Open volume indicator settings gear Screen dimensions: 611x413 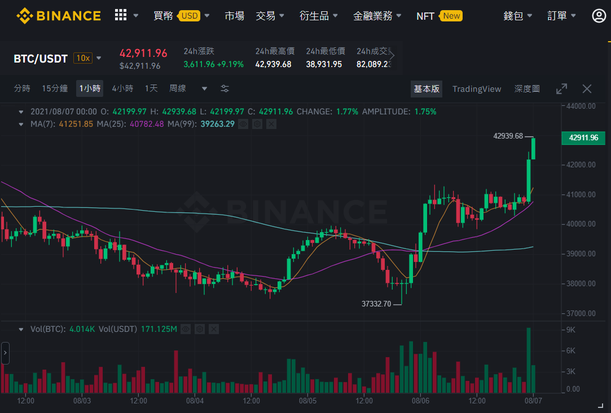tap(200, 329)
